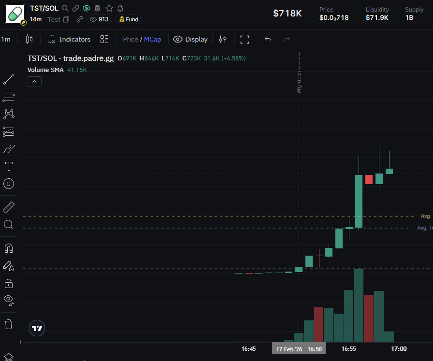Select the Text tool
The image size is (433, 361).
(x=9, y=166)
